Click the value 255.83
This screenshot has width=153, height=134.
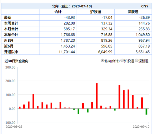click(x=144, y=29)
